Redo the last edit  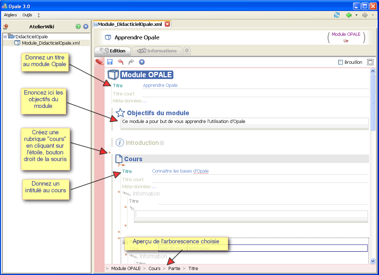click(x=131, y=62)
